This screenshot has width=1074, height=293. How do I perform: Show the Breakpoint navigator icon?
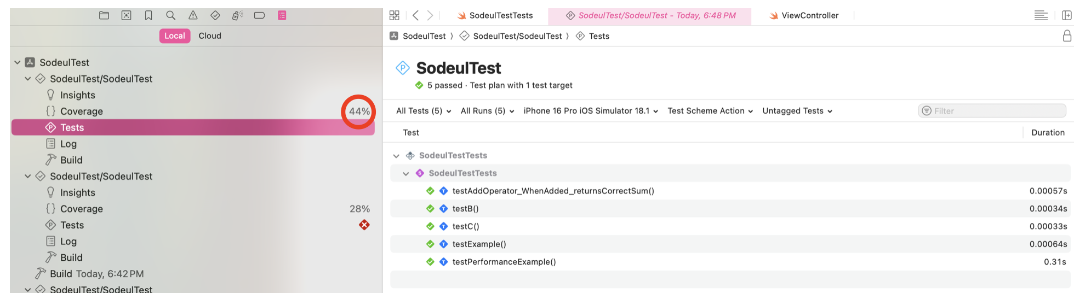(x=260, y=15)
